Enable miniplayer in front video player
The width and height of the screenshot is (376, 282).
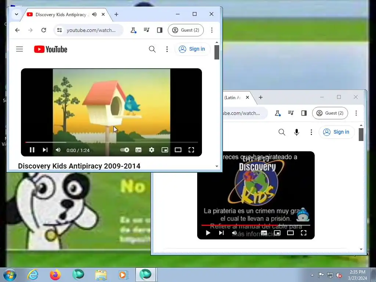pos(165,150)
